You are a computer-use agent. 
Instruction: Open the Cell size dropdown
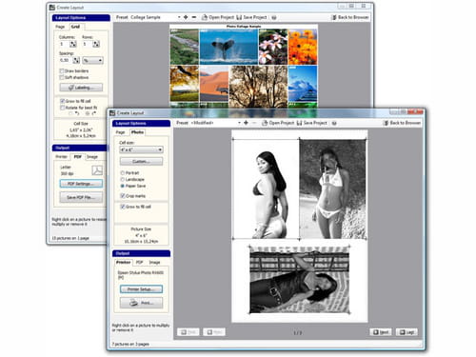141,149
